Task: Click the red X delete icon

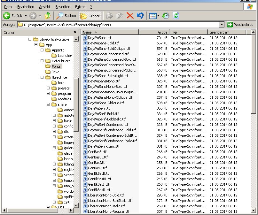Action: coord(130,16)
